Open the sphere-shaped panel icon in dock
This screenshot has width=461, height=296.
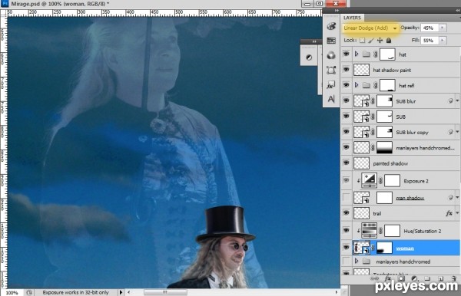331,55
